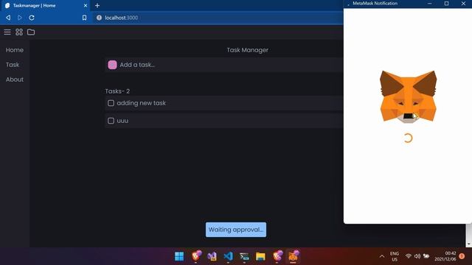Open the Wi-Fi network icon
Viewport: 472px width, 265px height.
click(x=408, y=256)
